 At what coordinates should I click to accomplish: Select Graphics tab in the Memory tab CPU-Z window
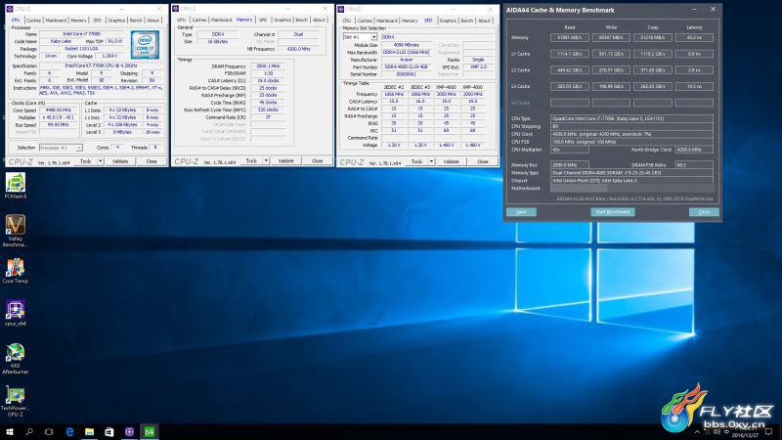[282, 20]
